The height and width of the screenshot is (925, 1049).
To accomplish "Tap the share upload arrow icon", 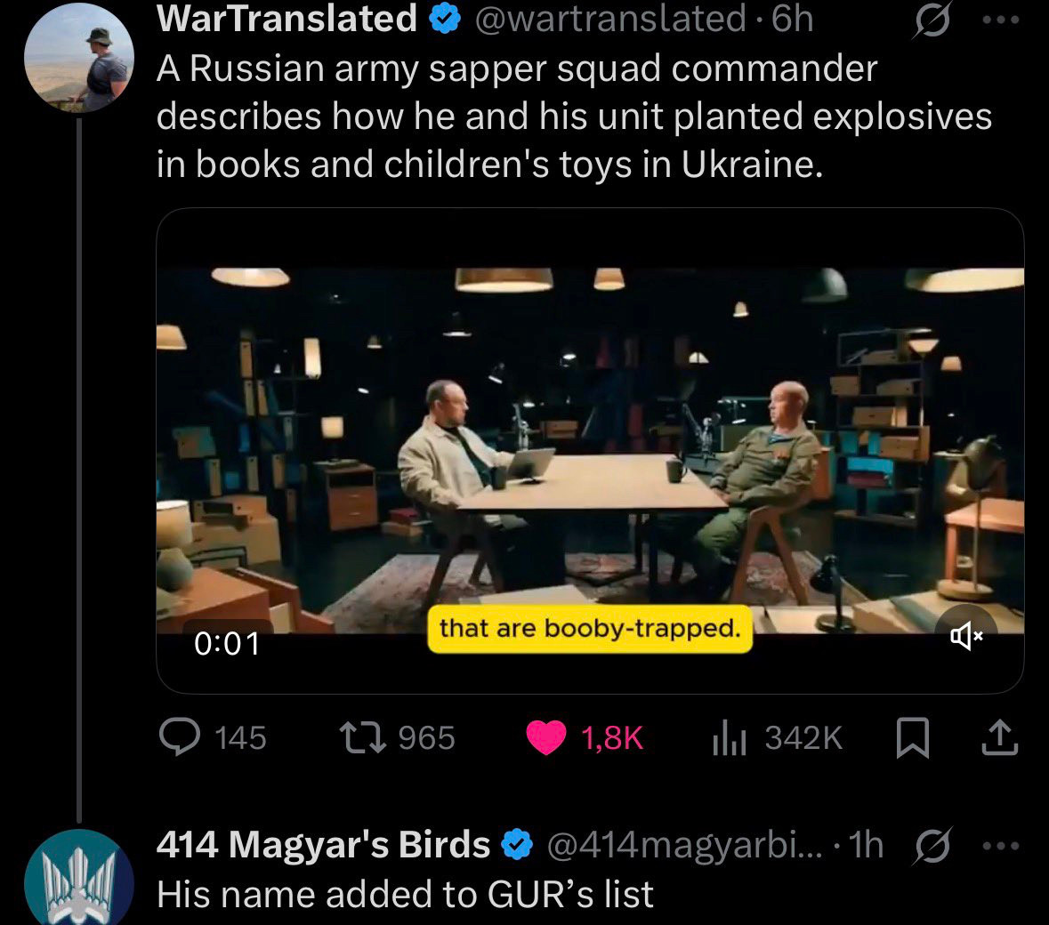I will point(999,737).
